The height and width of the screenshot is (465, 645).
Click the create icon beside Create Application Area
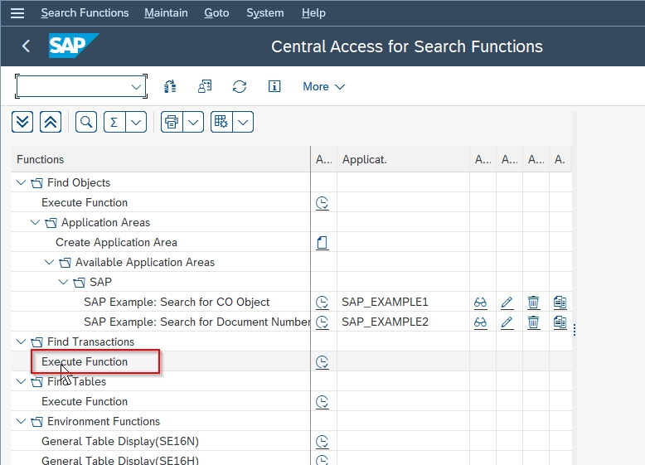tap(322, 242)
